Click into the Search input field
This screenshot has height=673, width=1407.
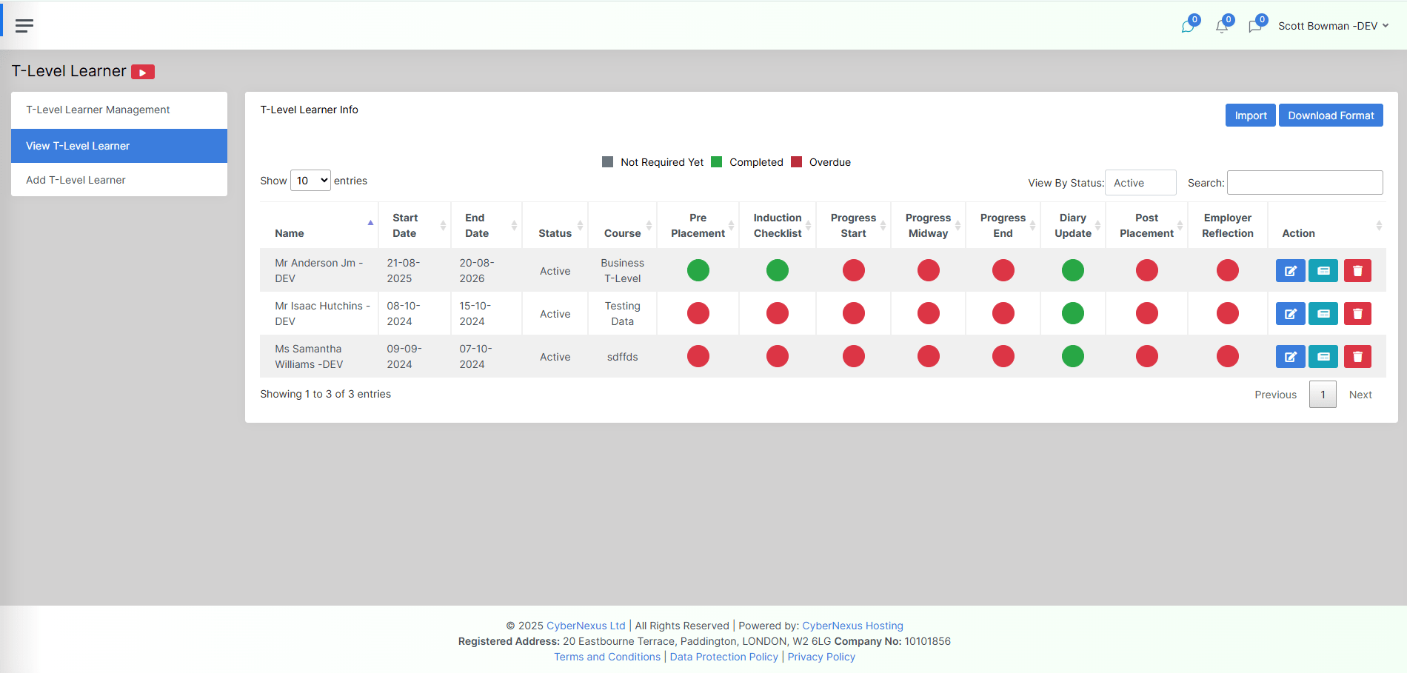click(x=1304, y=183)
